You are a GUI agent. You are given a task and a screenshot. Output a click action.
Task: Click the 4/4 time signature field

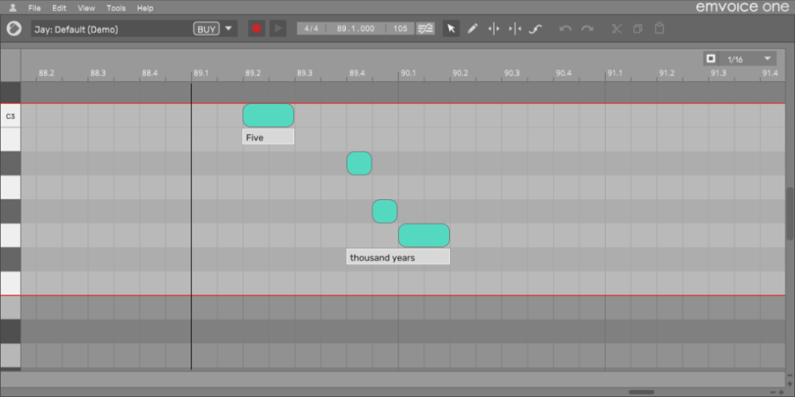click(311, 29)
